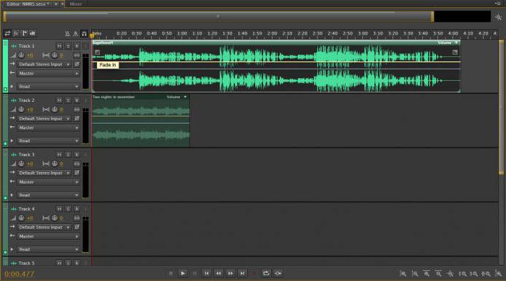The image size is (506, 281).
Task: Move playhead to previous marker
Action: 207,274
